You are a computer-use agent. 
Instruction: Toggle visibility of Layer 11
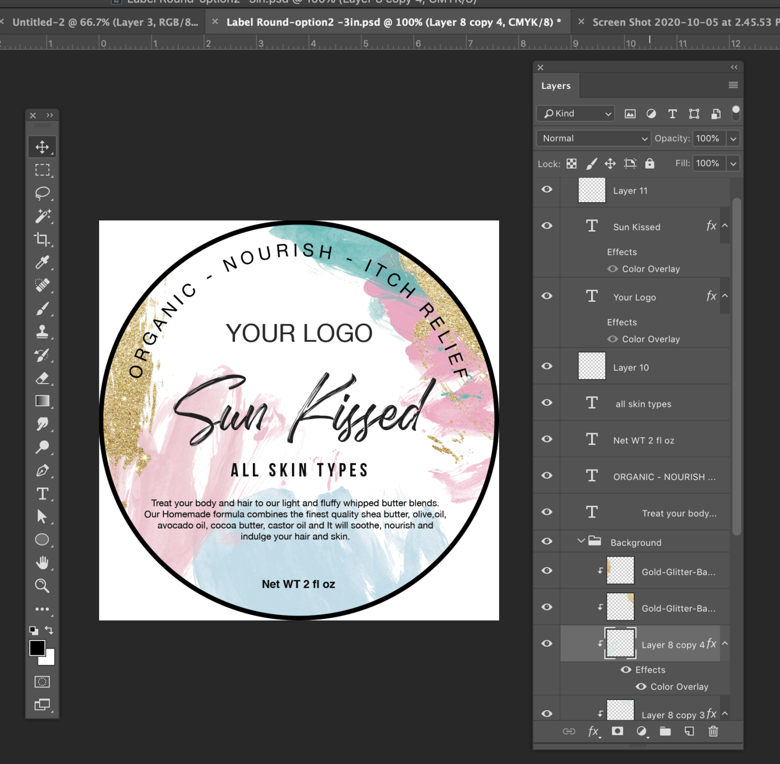[x=546, y=189]
